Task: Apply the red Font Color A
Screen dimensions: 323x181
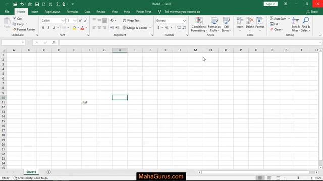Action: point(82,28)
